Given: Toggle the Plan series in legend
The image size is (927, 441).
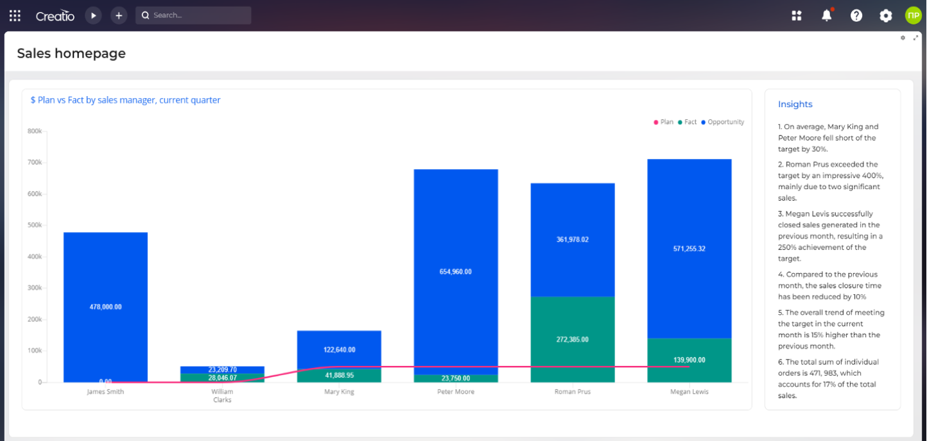Looking at the screenshot, I should tap(664, 122).
